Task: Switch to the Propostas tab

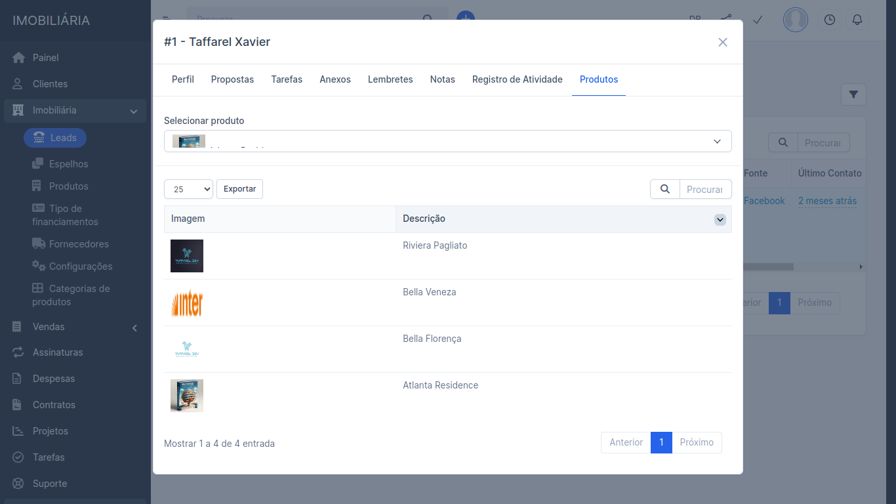Action: (232, 79)
